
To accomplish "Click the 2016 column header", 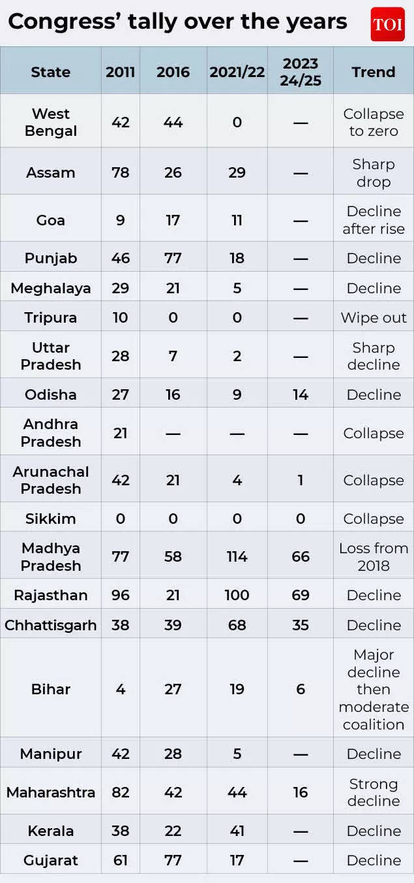I will tap(173, 72).
